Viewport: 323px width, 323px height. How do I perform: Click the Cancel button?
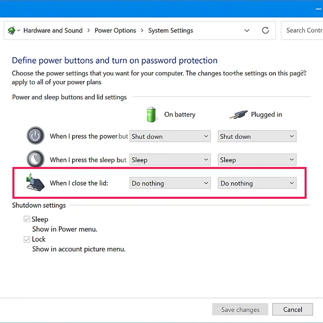tap(293, 309)
